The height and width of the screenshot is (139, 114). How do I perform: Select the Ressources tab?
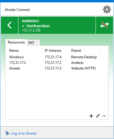coord(16,42)
